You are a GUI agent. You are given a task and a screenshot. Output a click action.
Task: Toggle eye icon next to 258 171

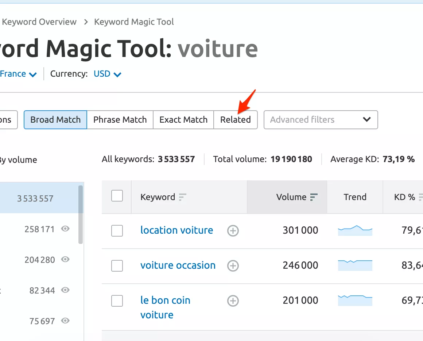pyautogui.click(x=65, y=229)
